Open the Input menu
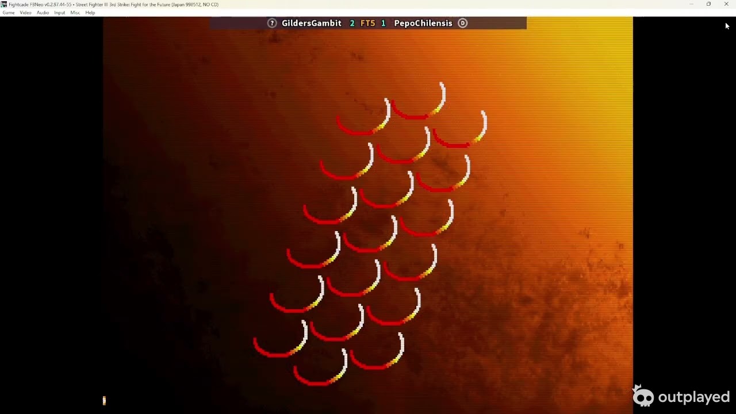 tap(59, 13)
